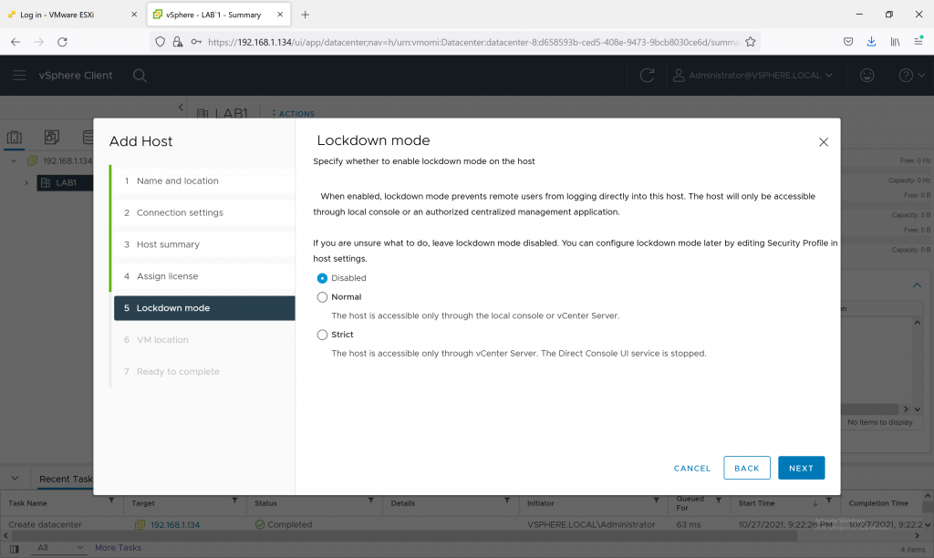
Task: Switch to VMs and Templates inventory view
Action: click(x=52, y=138)
